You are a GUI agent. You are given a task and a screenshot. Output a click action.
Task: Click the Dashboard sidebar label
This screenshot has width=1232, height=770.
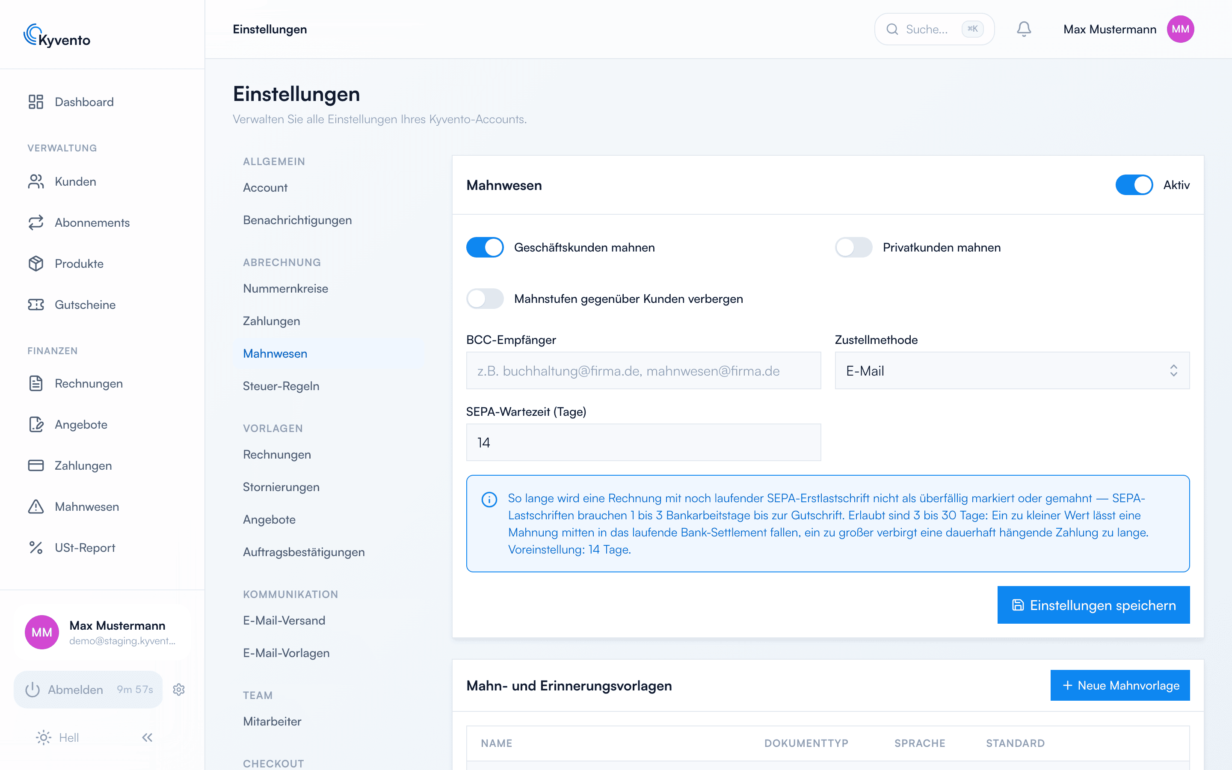[84, 102]
